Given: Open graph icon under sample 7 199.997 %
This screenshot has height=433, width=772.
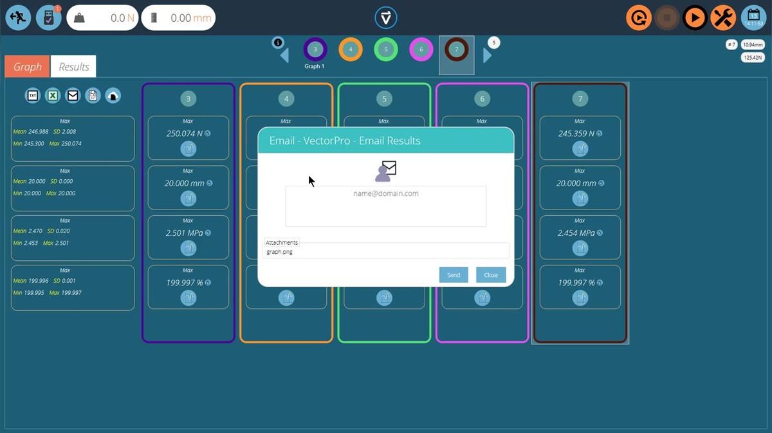Looking at the screenshot, I should pyautogui.click(x=580, y=298).
